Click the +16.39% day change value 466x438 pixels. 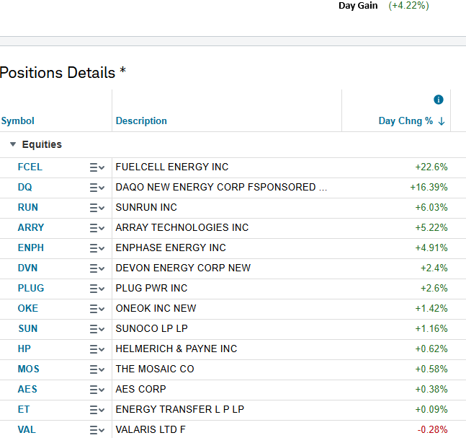(429, 187)
